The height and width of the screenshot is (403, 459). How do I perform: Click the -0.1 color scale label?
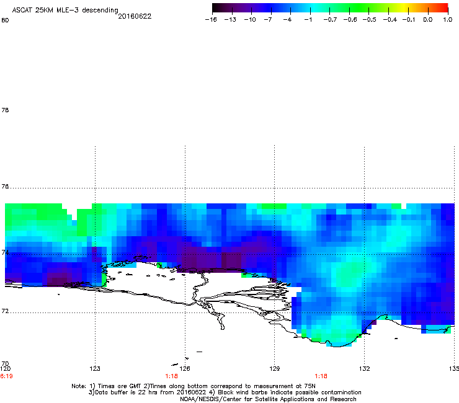coord(409,20)
